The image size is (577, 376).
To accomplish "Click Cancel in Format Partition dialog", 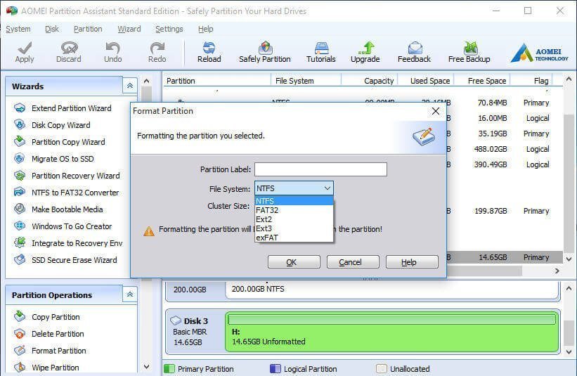I will coord(353,262).
